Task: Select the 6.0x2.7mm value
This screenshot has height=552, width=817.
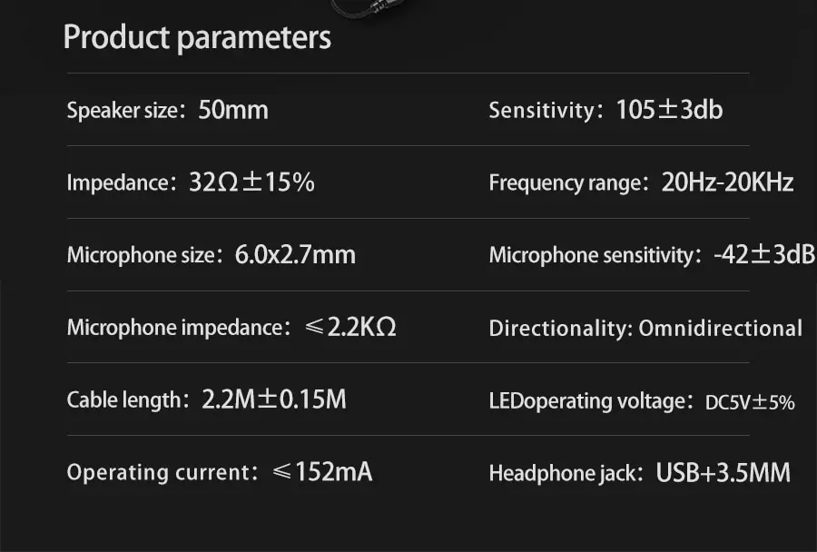Action: click(x=295, y=255)
